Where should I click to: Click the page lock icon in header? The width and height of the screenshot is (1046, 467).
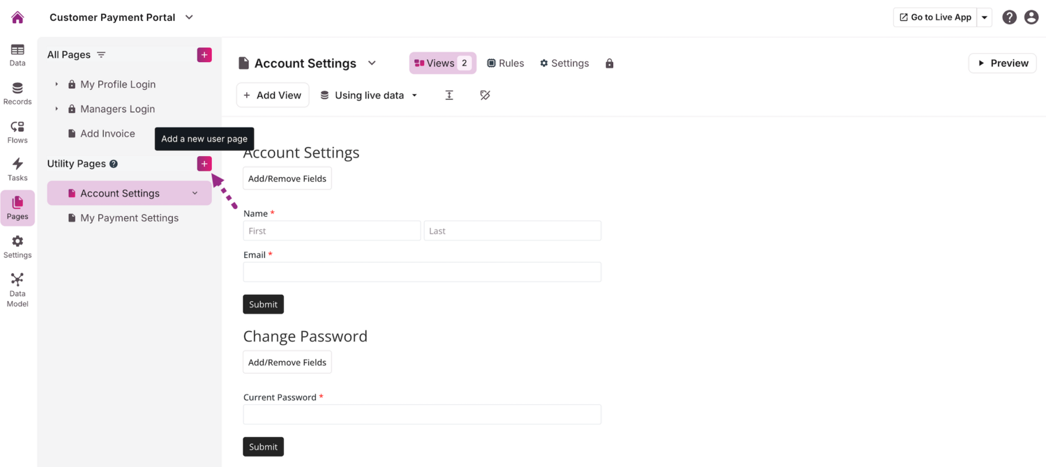[609, 63]
